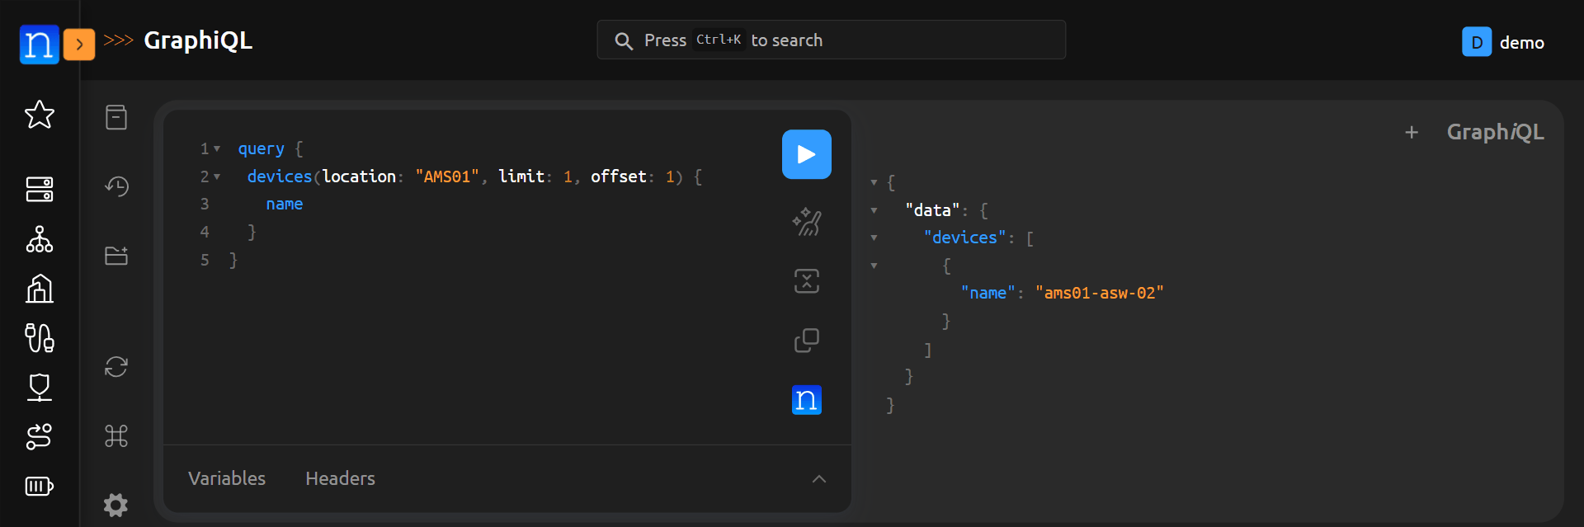Viewport: 1584px width, 527px height.
Task: Open the documentation explorer icon
Action: pyautogui.click(x=116, y=117)
